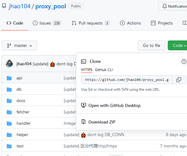This screenshot has width=187, height=156.
Task: Open the proxy_pool repository link
Action: 51,6
